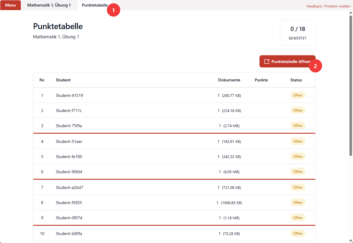The width and height of the screenshot is (353, 243).
Task: Click the scroll-up arrow of the scrollbar
Action: pos(351,12)
